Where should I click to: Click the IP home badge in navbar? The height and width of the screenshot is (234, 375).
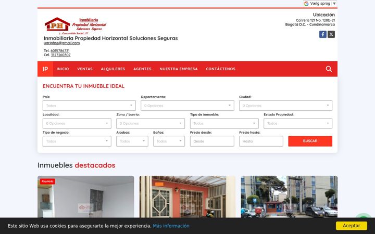point(45,69)
